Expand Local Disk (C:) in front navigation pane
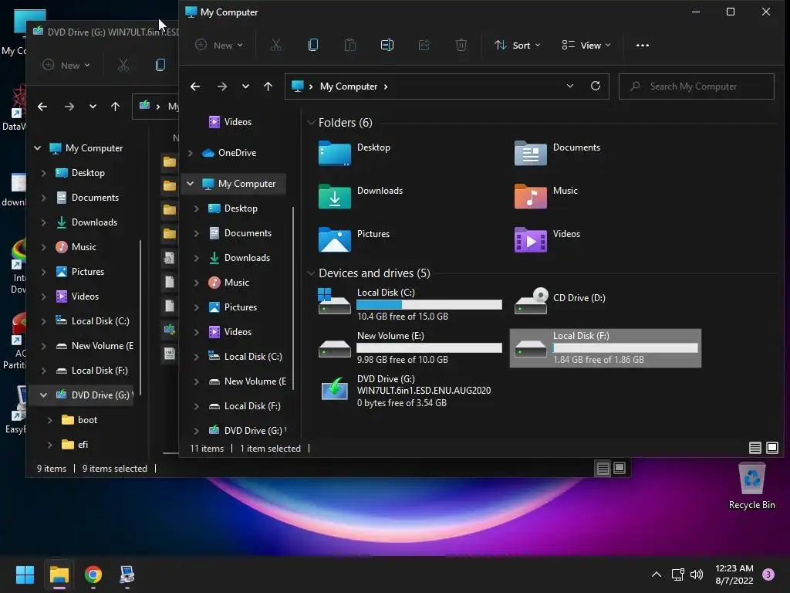The height and width of the screenshot is (593, 790). (197, 357)
